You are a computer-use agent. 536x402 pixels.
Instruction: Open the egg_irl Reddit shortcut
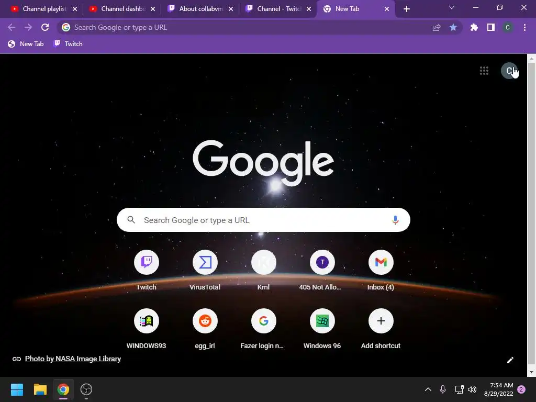click(x=205, y=321)
